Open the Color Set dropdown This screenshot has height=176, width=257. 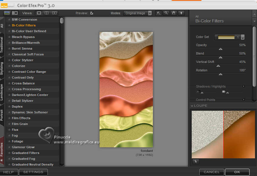(243, 37)
